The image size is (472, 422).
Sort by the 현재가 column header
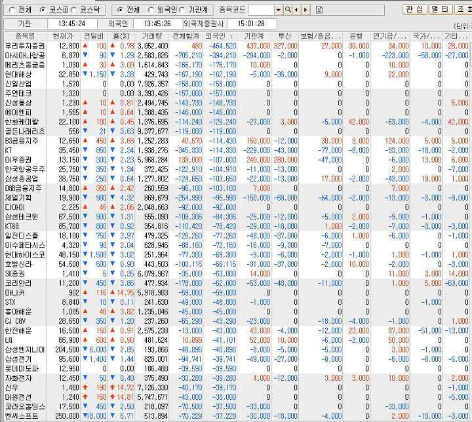click(x=63, y=36)
